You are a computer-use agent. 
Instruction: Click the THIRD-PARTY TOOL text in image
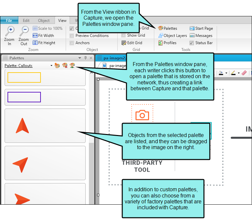[142, 166]
